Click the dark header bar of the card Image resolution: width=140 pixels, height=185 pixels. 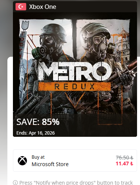[x=75, y=7]
